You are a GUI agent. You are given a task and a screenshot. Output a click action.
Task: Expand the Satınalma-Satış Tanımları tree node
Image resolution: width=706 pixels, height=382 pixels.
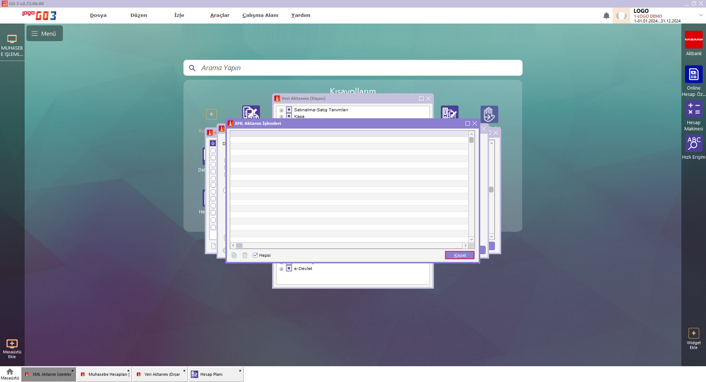[x=282, y=110]
